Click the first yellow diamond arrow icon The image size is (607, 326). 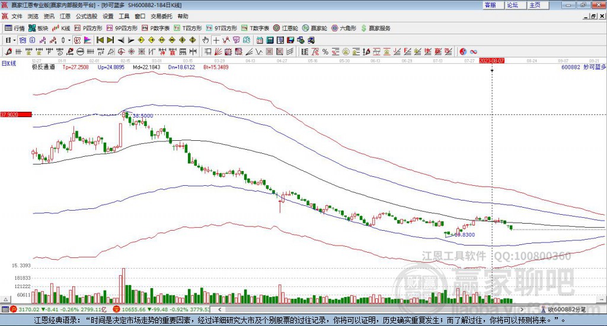141,40
